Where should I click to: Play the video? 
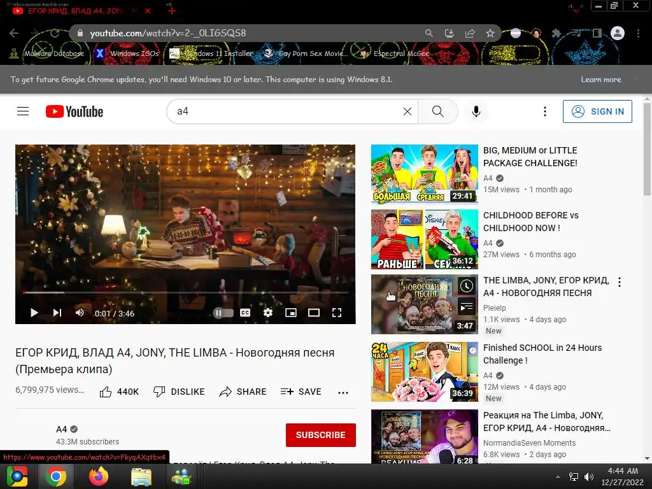[x=34, y=313]
